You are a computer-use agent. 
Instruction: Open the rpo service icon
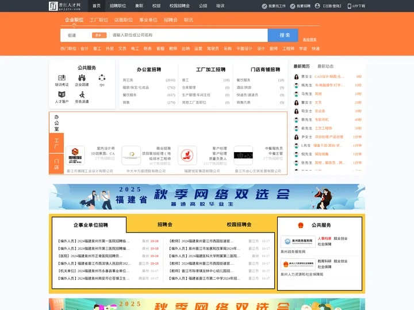click(x=102, y=77)
